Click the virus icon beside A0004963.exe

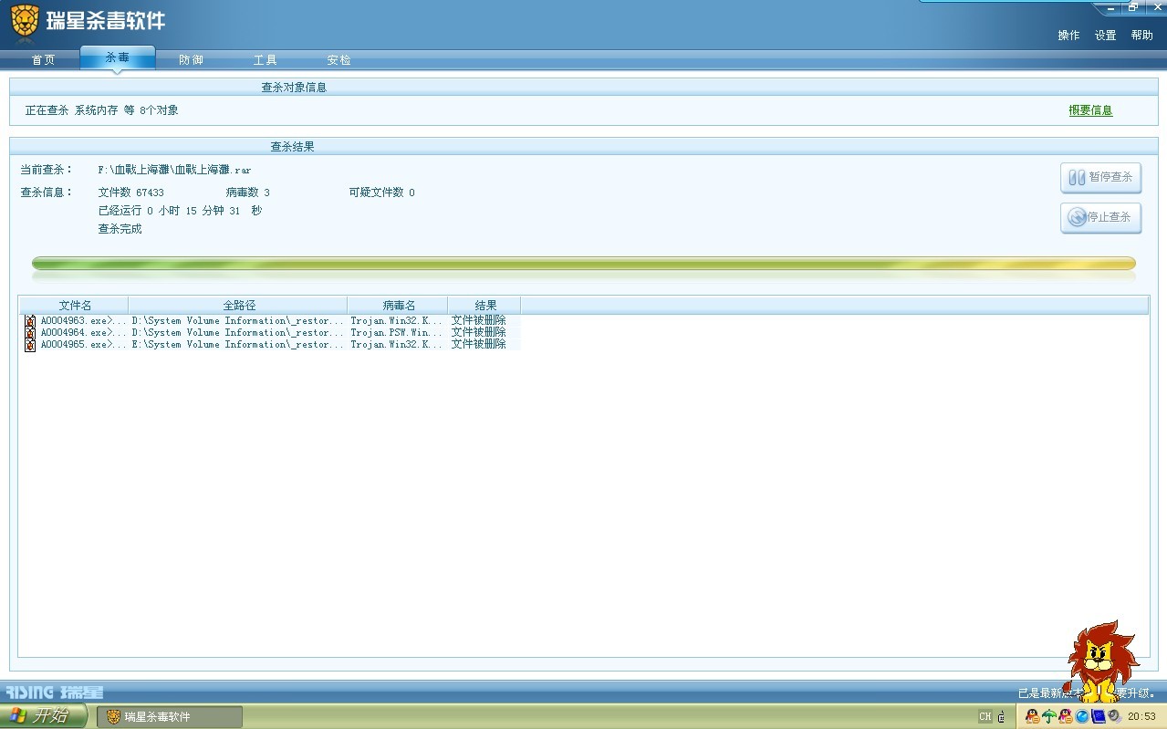tap(30, 321)
